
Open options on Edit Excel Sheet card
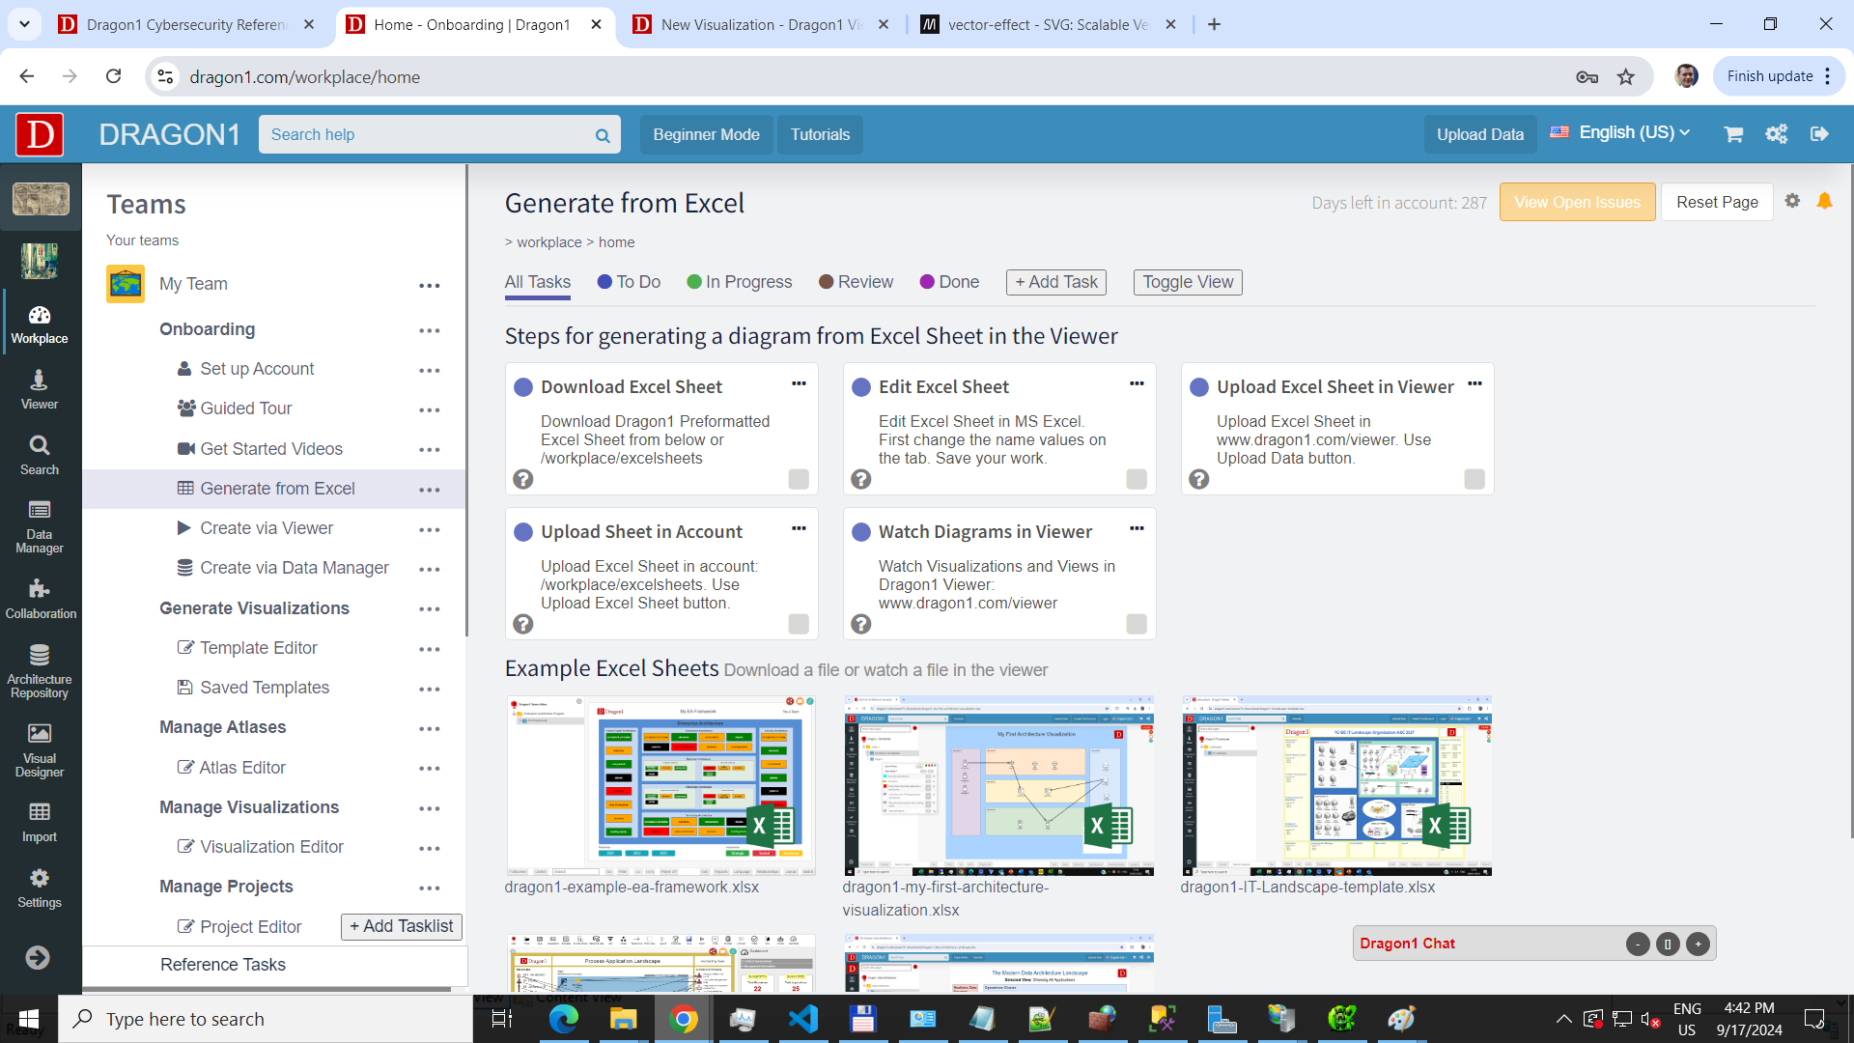pyautogui.click(x=1137, y=383)
